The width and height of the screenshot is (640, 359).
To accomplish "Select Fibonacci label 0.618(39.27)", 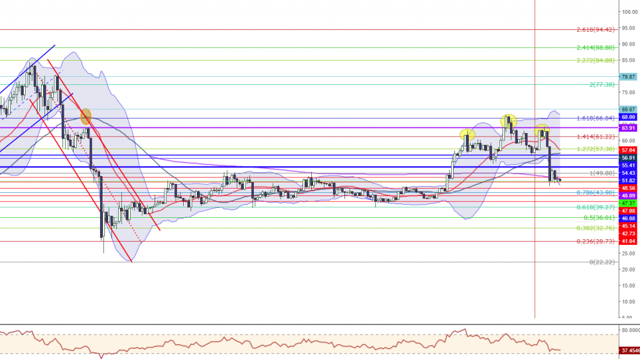I will click(596, 207).
